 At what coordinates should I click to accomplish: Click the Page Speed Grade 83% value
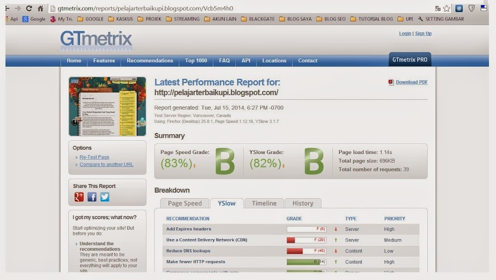tap(176, 163)
